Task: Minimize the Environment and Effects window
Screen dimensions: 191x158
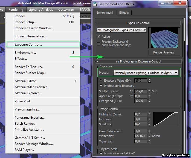Action: pyautogui.click(x=162, y=3)
